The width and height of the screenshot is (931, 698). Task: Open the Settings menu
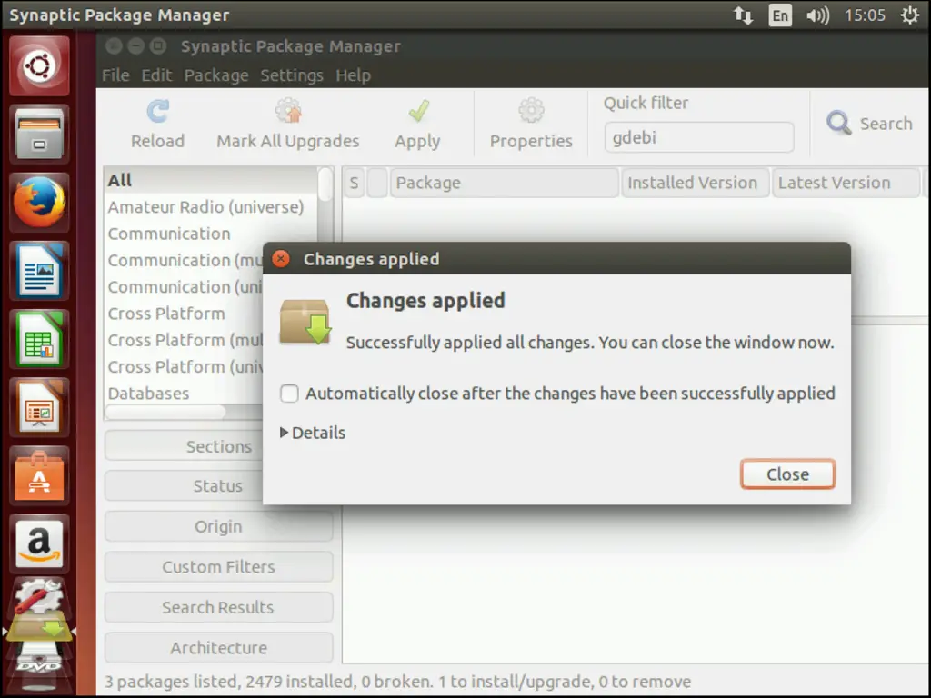(x=292, y=75)
